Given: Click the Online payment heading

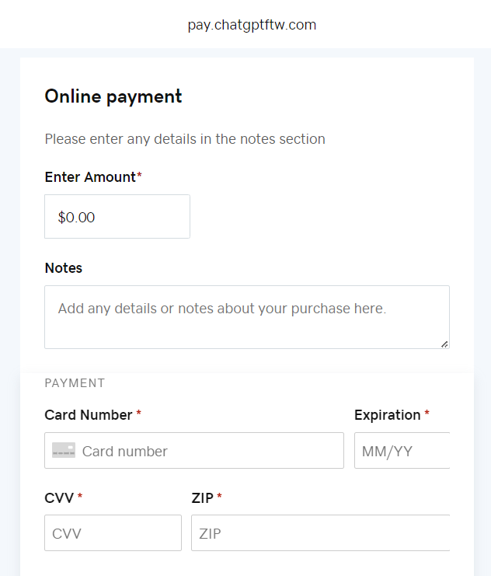Looking at the screenshot, I should coord(113,96).
